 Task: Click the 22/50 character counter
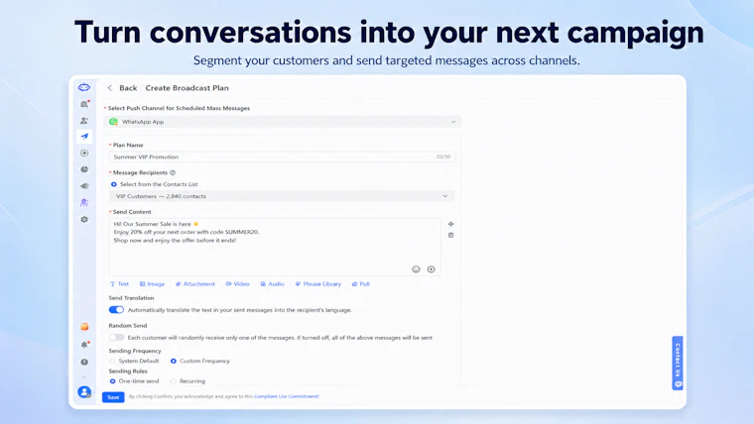tap(443, 158)
